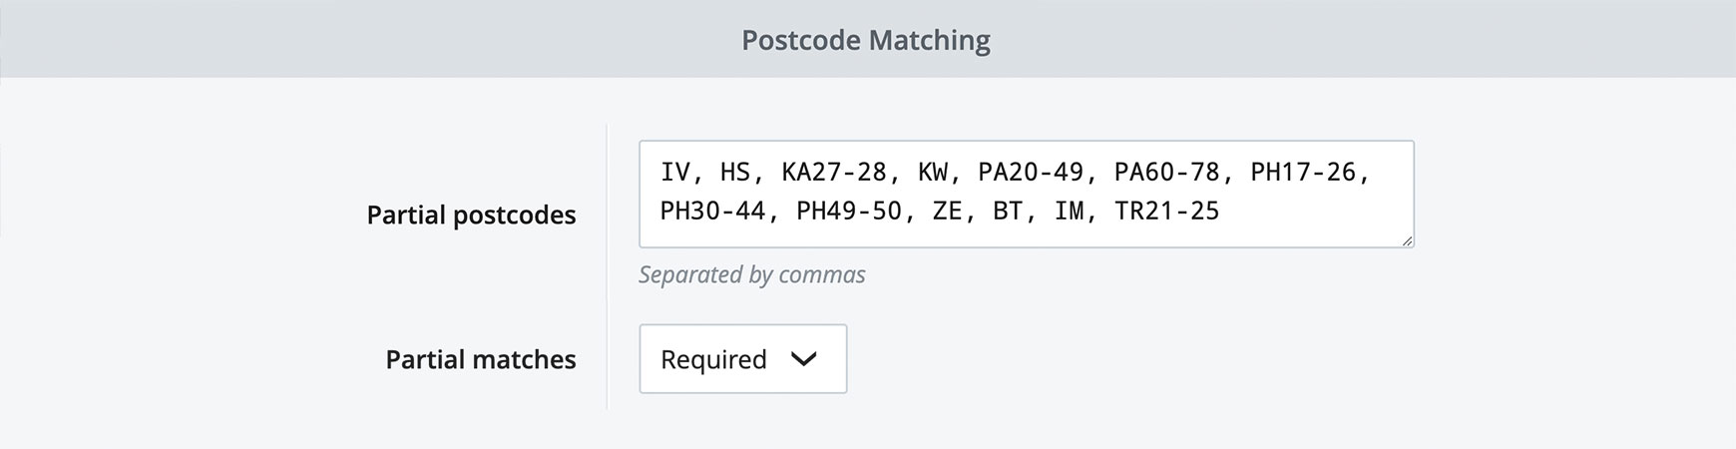Click the ZE postcode entry

point(947,212)
